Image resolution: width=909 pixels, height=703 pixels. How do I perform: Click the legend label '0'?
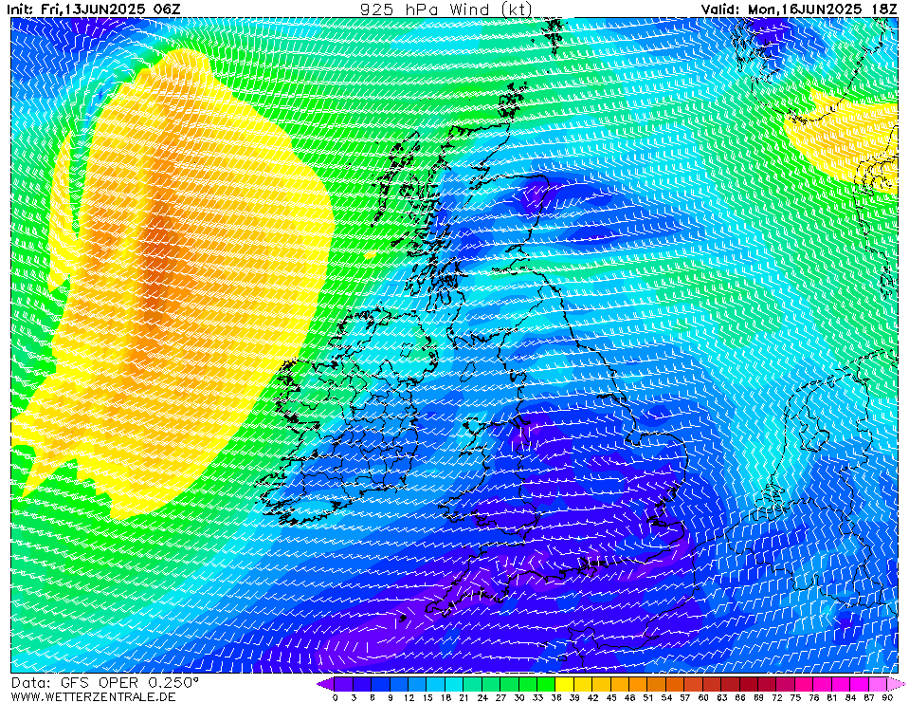(x=335, y=697)
